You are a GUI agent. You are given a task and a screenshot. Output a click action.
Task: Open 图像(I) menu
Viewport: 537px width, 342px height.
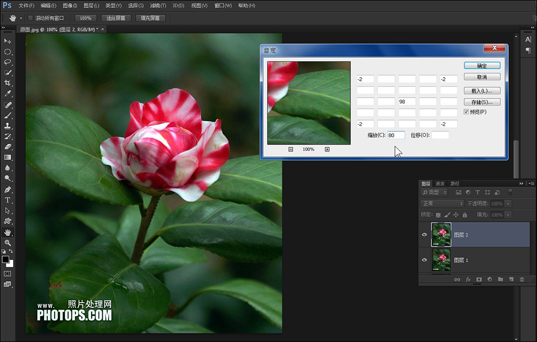pos(70,5)
